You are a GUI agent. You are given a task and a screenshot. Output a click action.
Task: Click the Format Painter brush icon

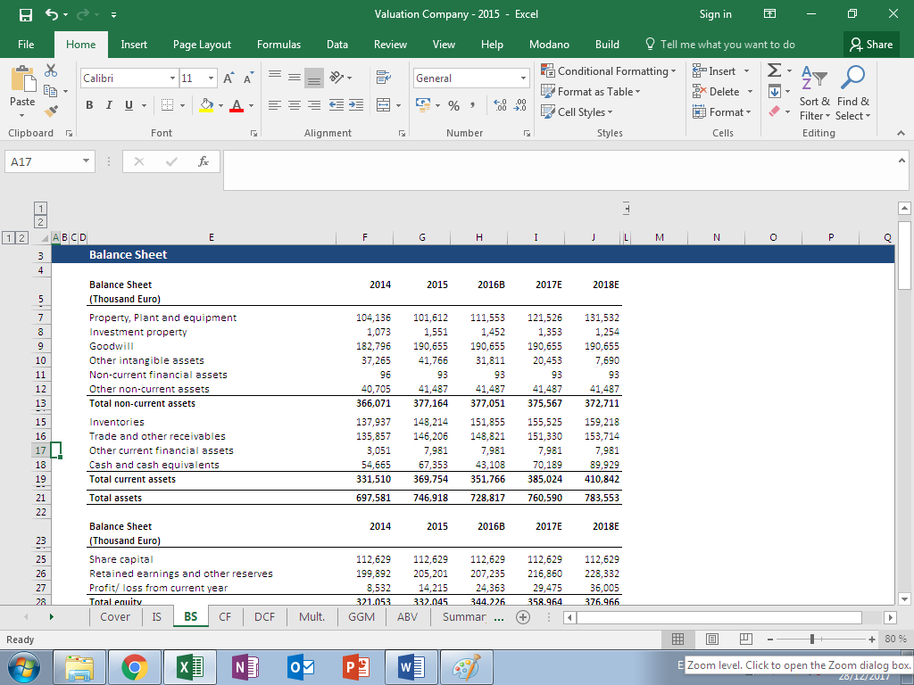[52, 111]
